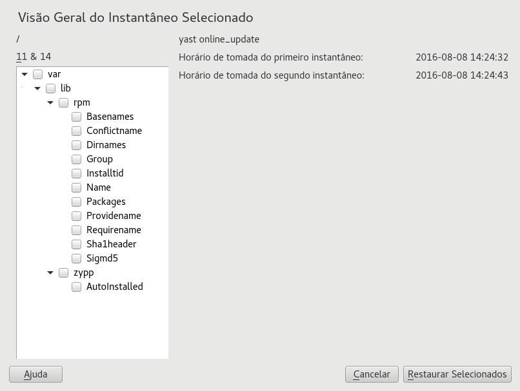This screenshot has width=520, height=391.
Task: Collapse the rpm folder arrow
Action: [x=50, y=102]
